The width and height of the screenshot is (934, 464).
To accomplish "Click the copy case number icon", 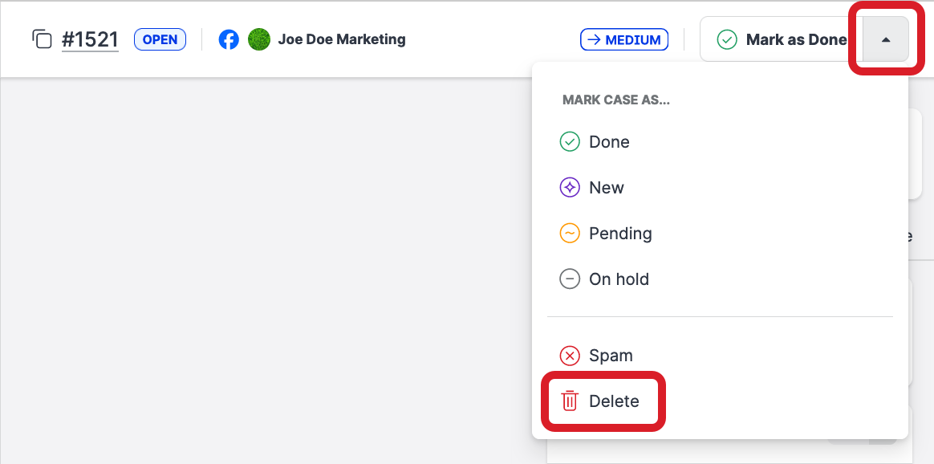I will coord(41,39).
